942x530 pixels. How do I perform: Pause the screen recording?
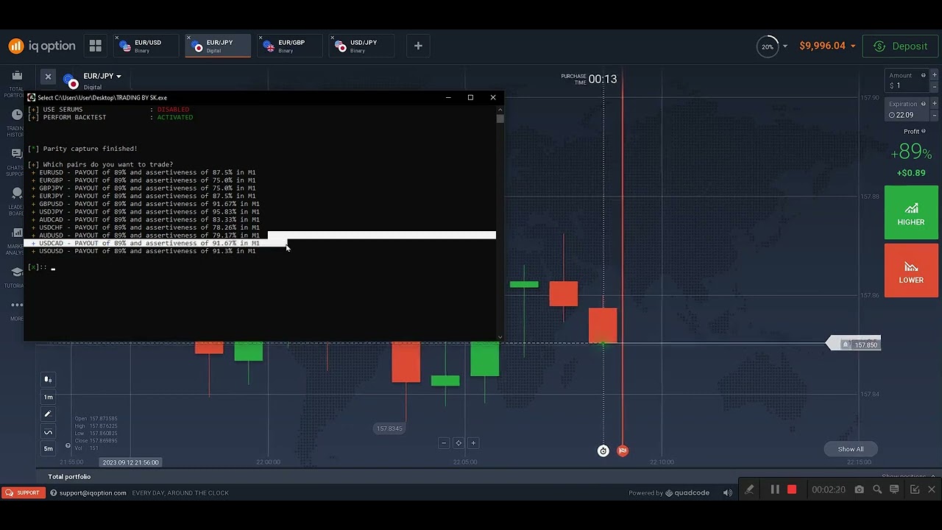[775, 490]
